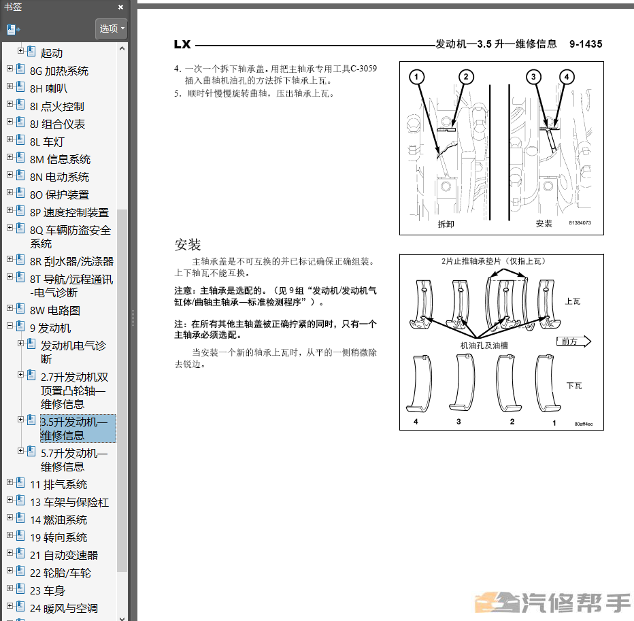Open the 21 自动变速器 bookmark

tap(64, 556)
